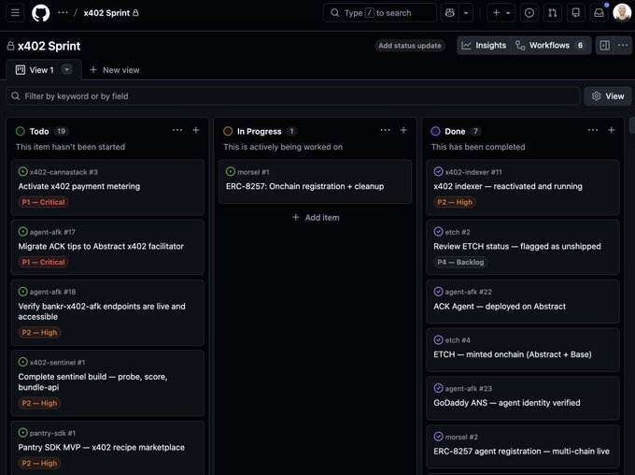
Task: Click open issue icon on x402-cannastack #3
Action: tap(22, 172)
